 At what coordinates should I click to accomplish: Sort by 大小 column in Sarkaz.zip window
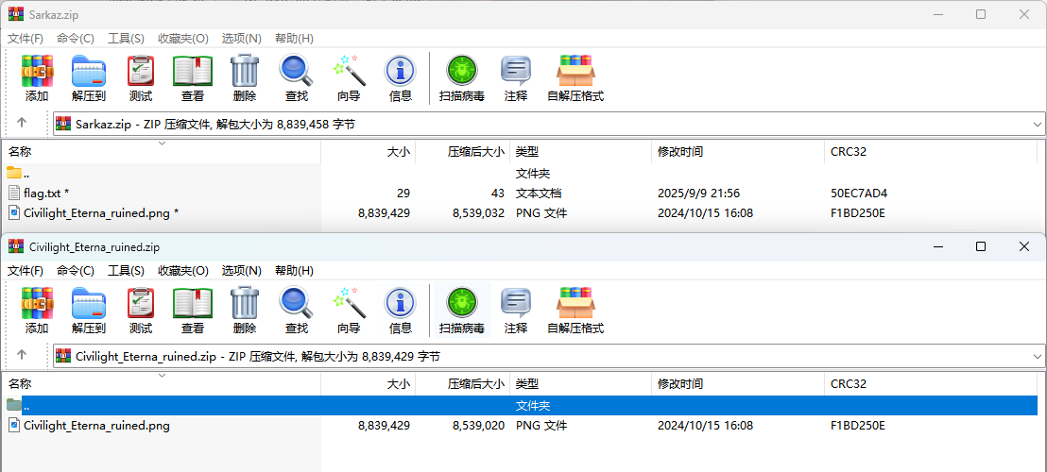point(368,151)
